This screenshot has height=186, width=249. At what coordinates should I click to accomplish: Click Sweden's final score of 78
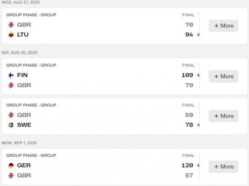(x=189, y=125)
